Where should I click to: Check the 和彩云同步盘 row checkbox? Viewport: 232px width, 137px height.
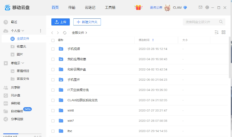click(53, 69)
